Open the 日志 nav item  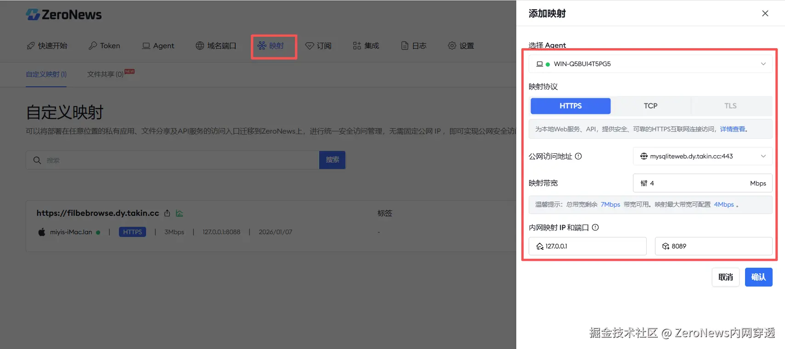(x=414, y=45)
